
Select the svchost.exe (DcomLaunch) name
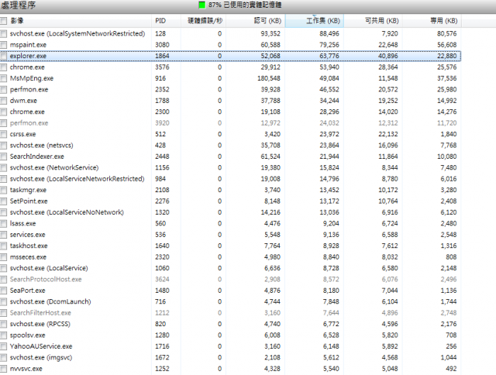coord(50,301)
